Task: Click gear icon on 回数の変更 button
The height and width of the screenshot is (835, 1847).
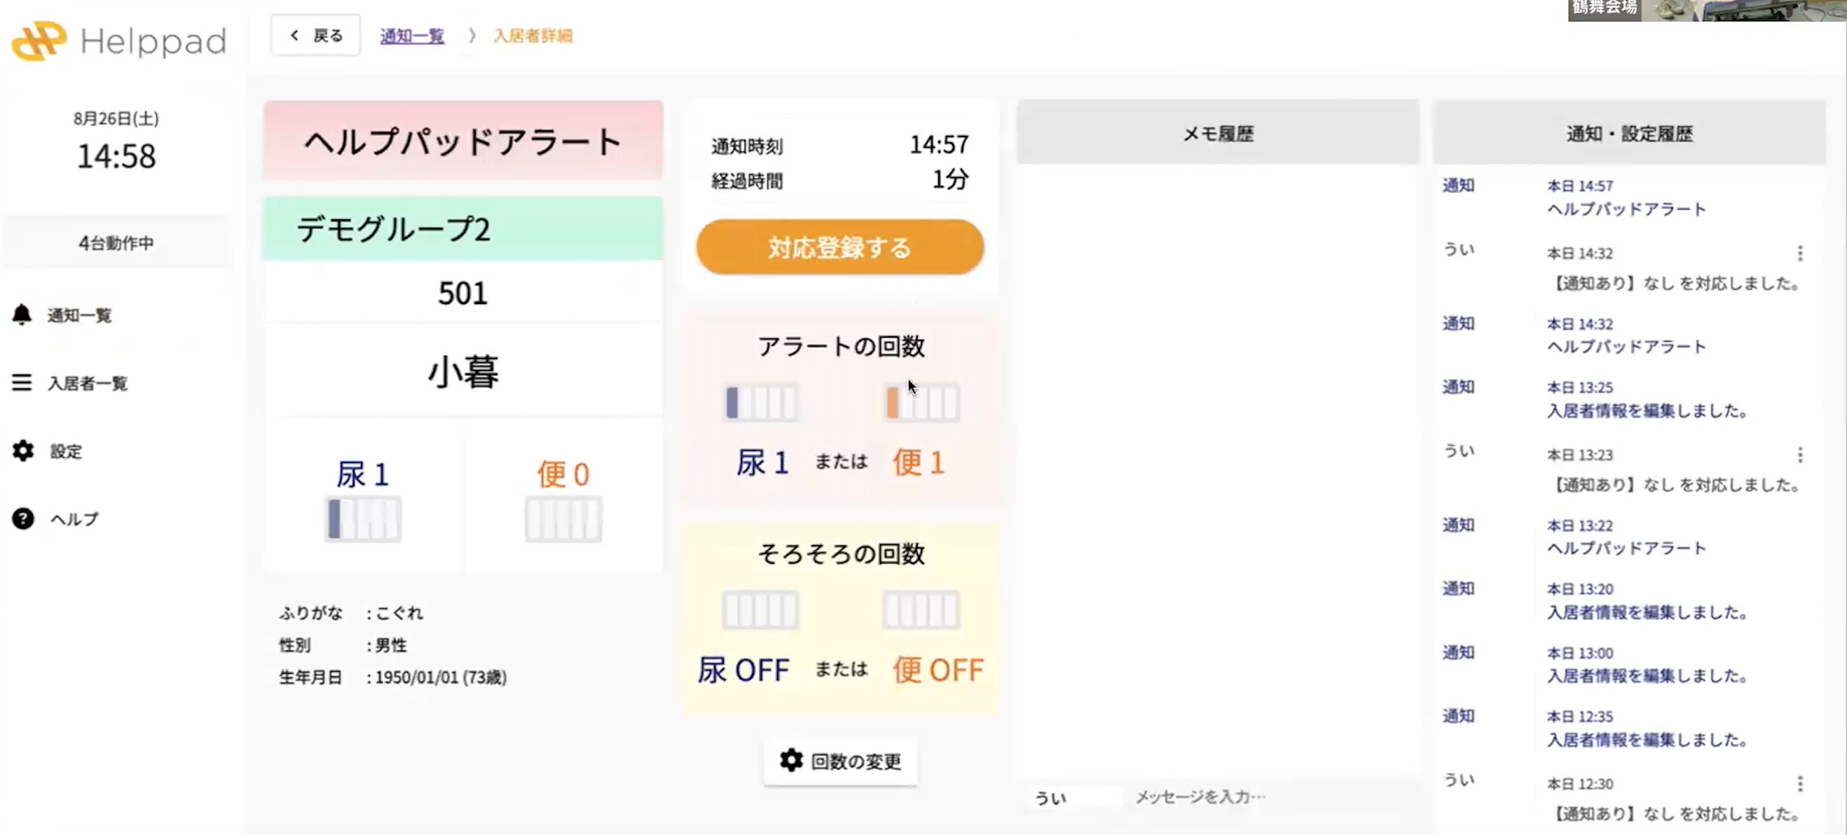Action: point(791,761)
